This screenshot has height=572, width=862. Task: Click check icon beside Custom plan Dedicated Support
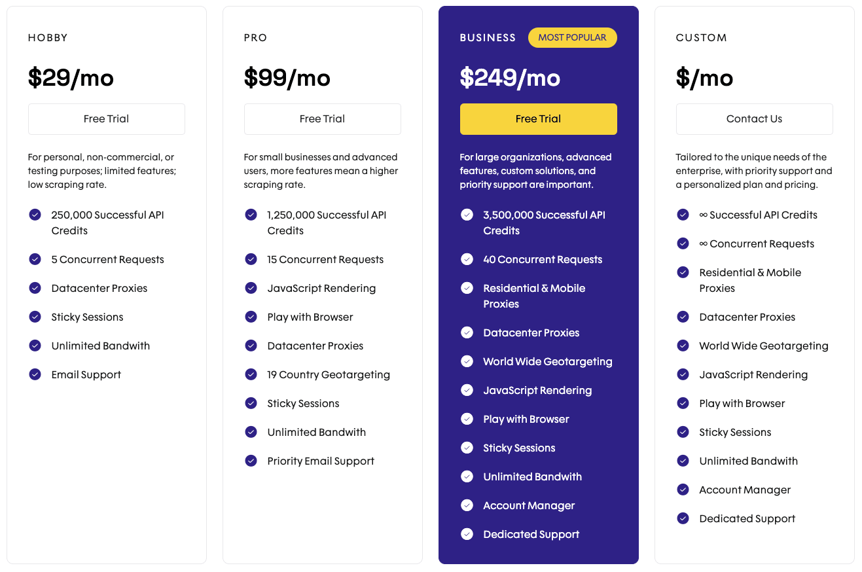click(683, 518)
